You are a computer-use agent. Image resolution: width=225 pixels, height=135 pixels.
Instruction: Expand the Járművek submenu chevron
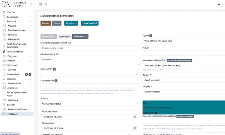(30, 35)
